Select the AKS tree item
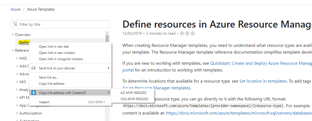The width and height of the screenshot is (312, 121). [x=23, y=82]
